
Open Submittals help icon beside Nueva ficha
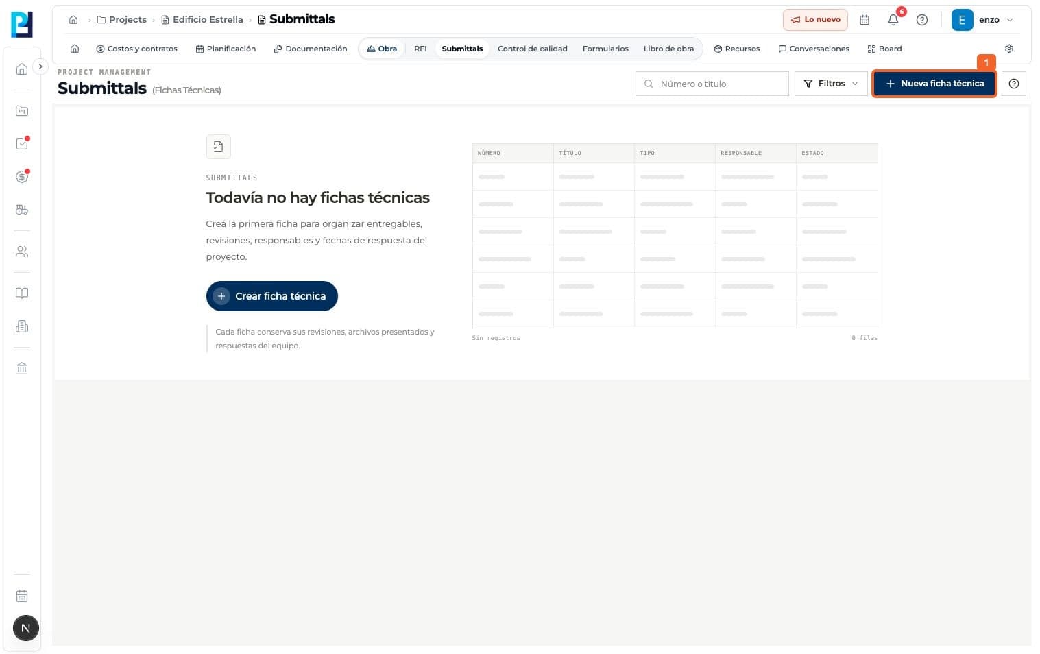click(x=1014, y=84)
